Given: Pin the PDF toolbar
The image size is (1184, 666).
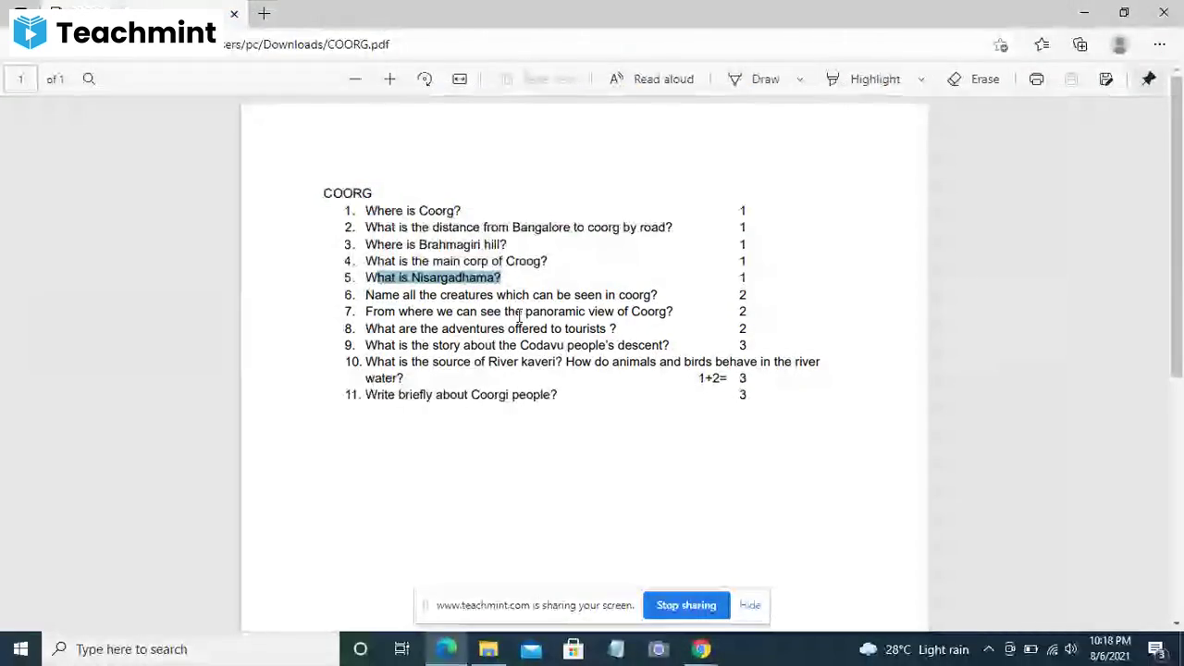Looking at the screenshot, I should (1149, 80).
